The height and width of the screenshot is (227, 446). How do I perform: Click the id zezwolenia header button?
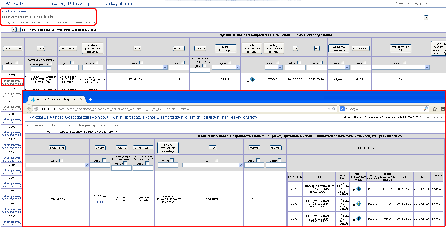[361, 48]
